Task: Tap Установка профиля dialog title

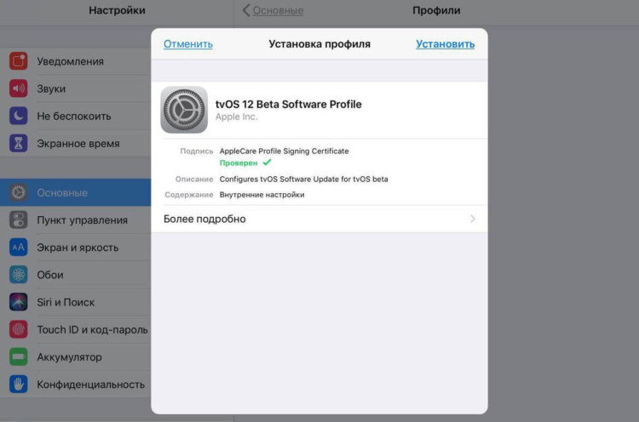Action: point(319,44)
